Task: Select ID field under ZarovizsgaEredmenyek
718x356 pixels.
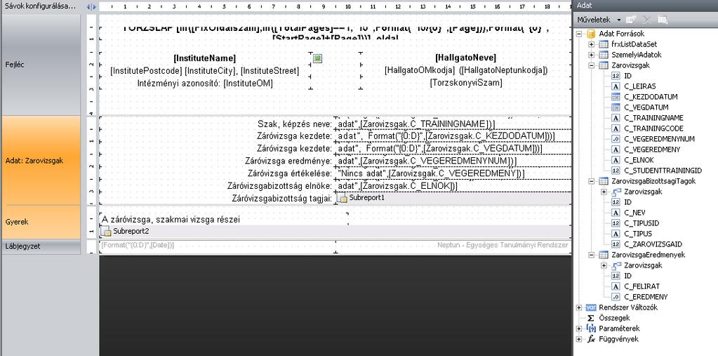Action: tap(627, 276)
